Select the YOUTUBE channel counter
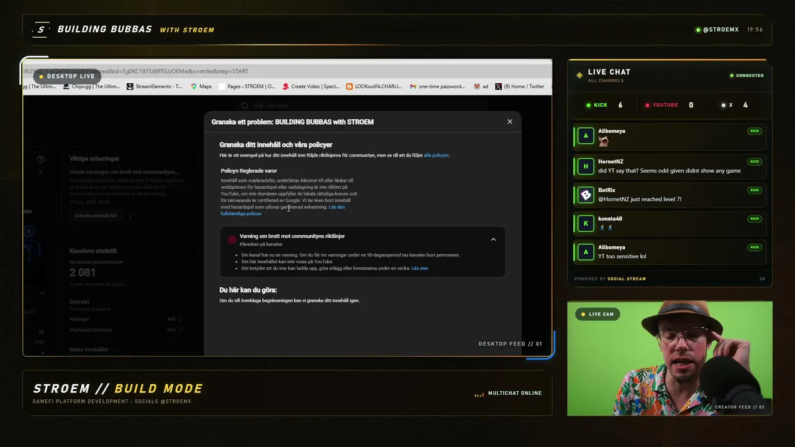 (x=668, y=105)
